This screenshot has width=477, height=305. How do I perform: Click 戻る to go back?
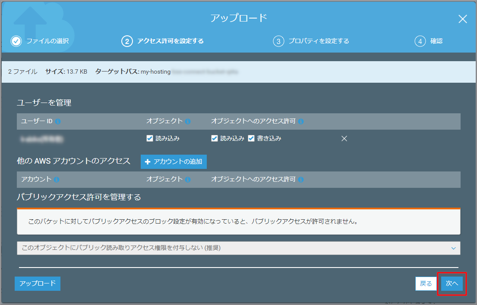click(426, 284)
